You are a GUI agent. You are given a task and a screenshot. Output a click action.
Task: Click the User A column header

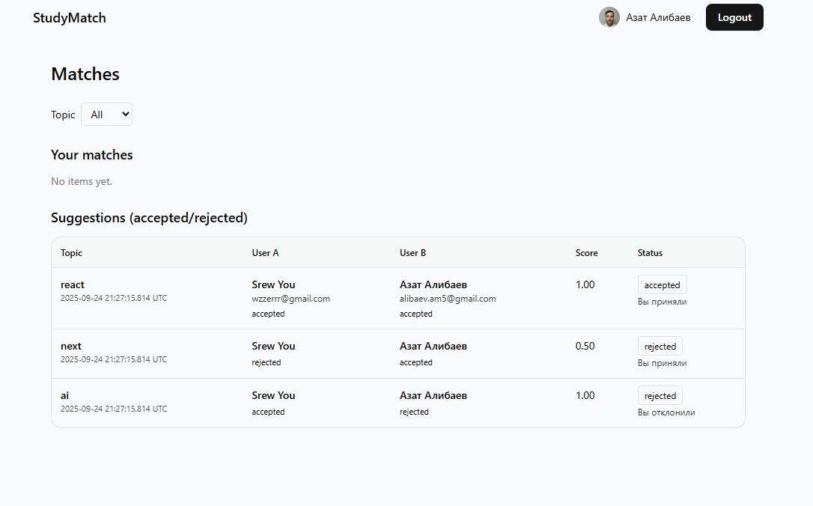265,253
